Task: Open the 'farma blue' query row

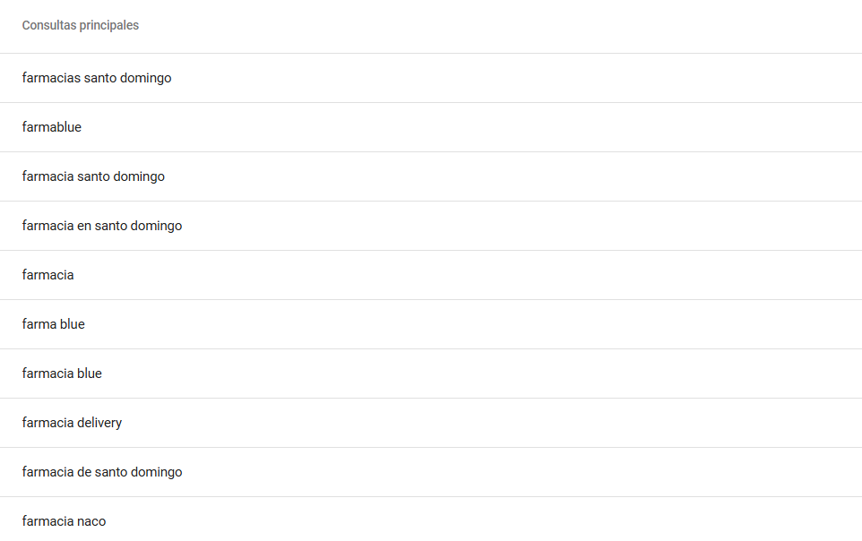Action: click(431, 324)
